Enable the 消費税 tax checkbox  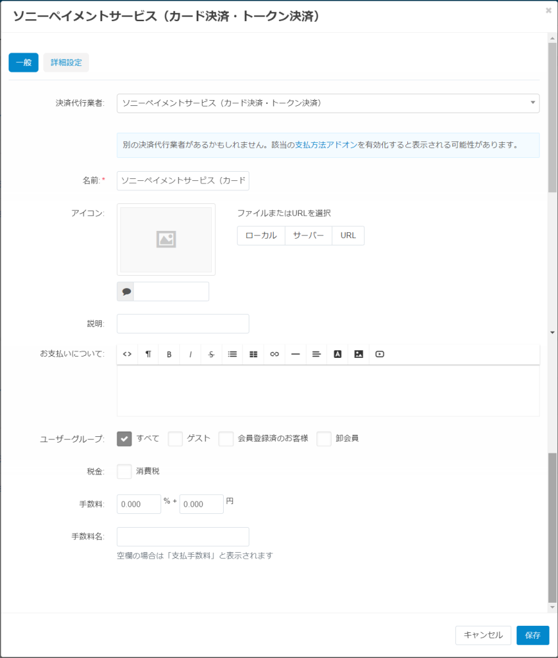[x=124, y=471]
